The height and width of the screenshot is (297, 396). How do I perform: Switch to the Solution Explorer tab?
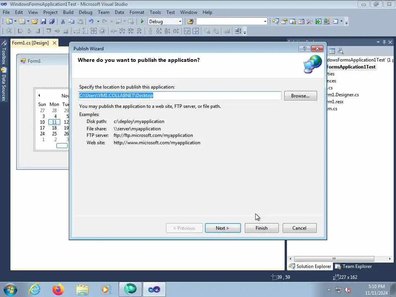[310, 266]
